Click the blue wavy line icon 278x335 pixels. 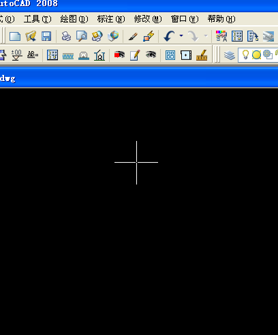pos(68,56)
